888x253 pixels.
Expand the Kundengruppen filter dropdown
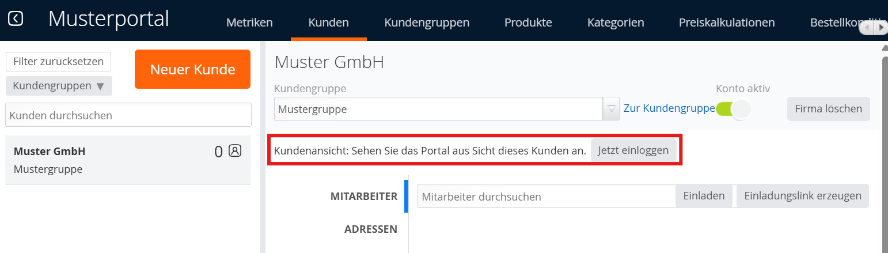click(59, 86)
